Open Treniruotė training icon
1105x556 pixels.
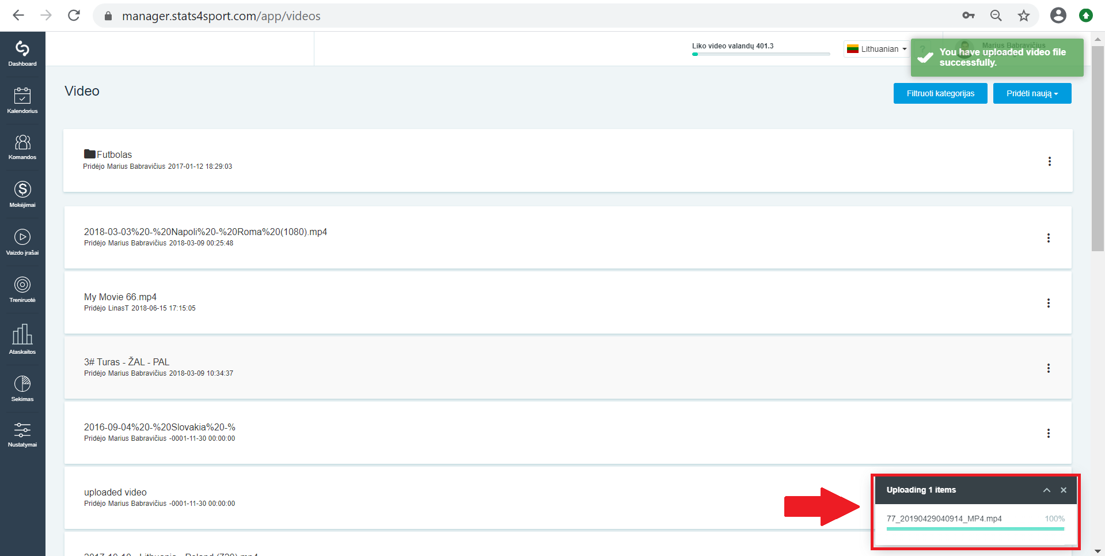pyautogui.click(x=22, y=289)
